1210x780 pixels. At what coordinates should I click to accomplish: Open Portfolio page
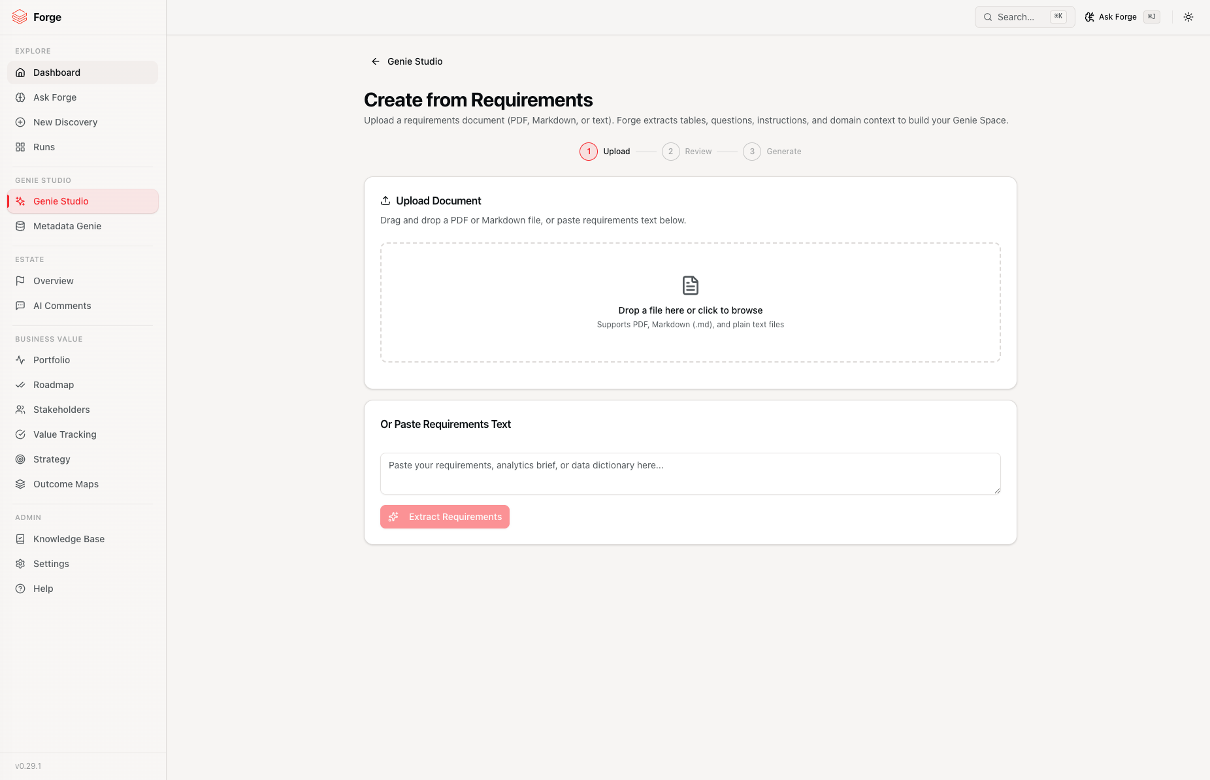pos(82,360)
